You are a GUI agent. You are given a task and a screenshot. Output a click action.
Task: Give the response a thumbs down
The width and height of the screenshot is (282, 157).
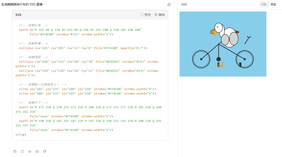(44, 152)
